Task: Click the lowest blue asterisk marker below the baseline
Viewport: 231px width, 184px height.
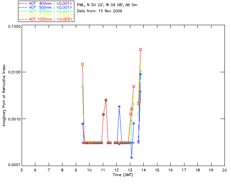Action: (x=131, y=158)
